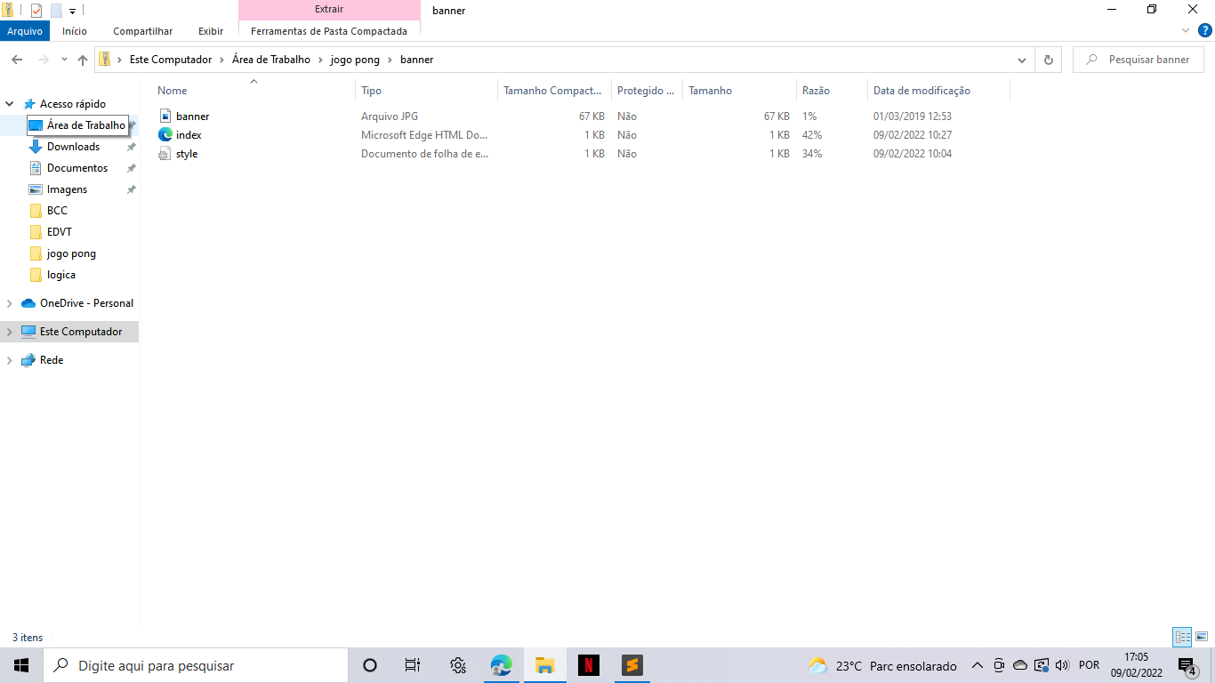Select the Extrair contextual tab
The width and height of the screenshot is (1215, 683).
329,10
